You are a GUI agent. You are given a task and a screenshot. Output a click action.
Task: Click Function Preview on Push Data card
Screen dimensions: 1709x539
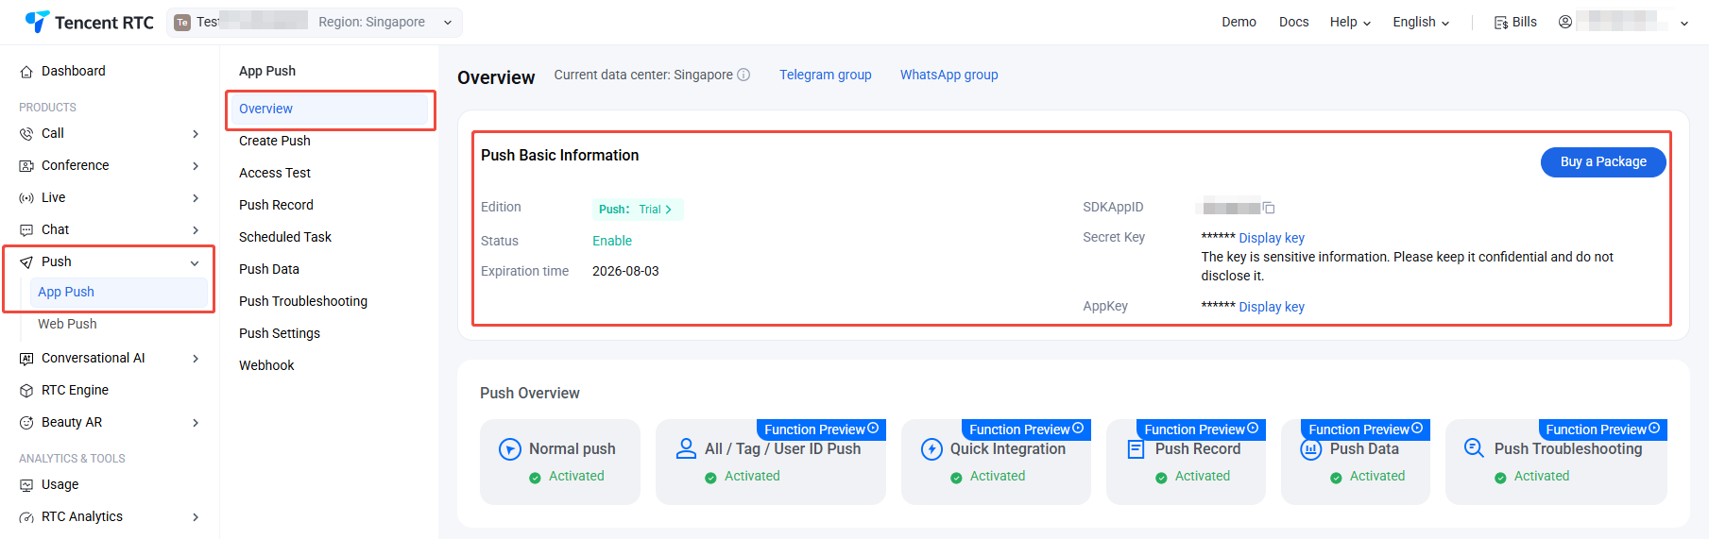(1365, 430)
